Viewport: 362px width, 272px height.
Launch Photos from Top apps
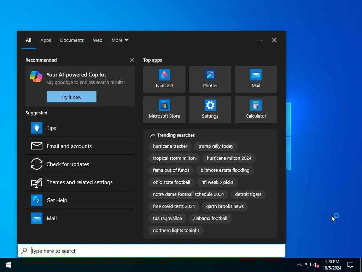click(x=210, y=79)
